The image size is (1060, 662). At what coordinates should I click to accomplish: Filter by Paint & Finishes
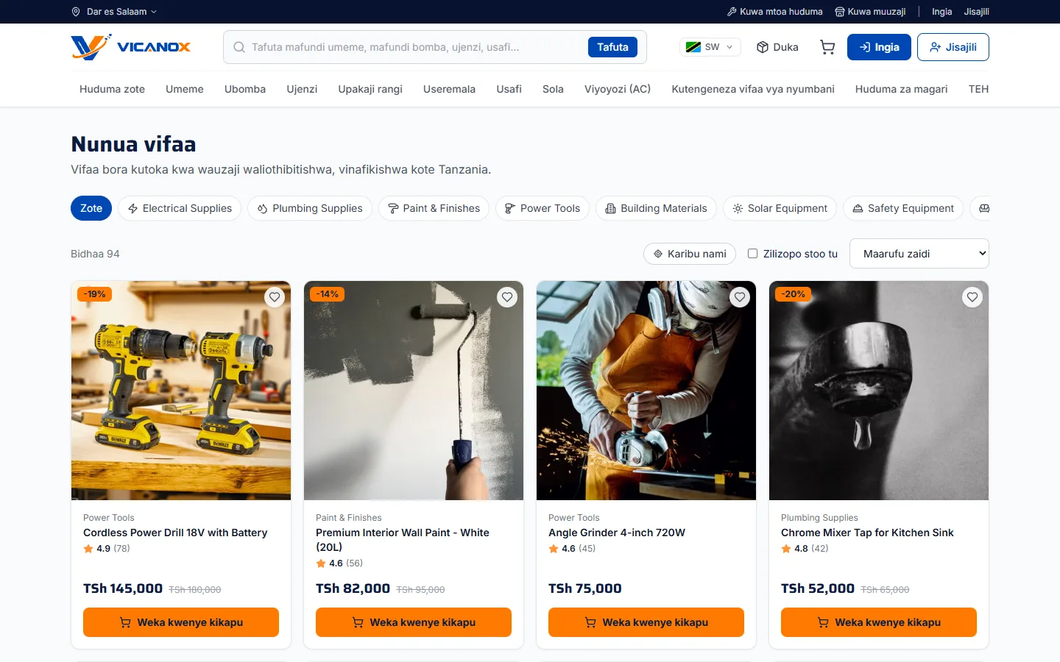pyautogui.click(x=434, y=208)
